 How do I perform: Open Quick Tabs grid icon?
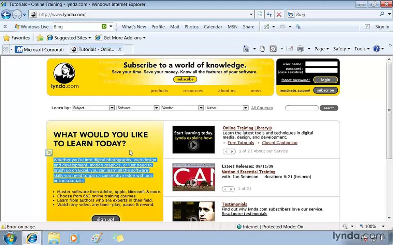5,49
